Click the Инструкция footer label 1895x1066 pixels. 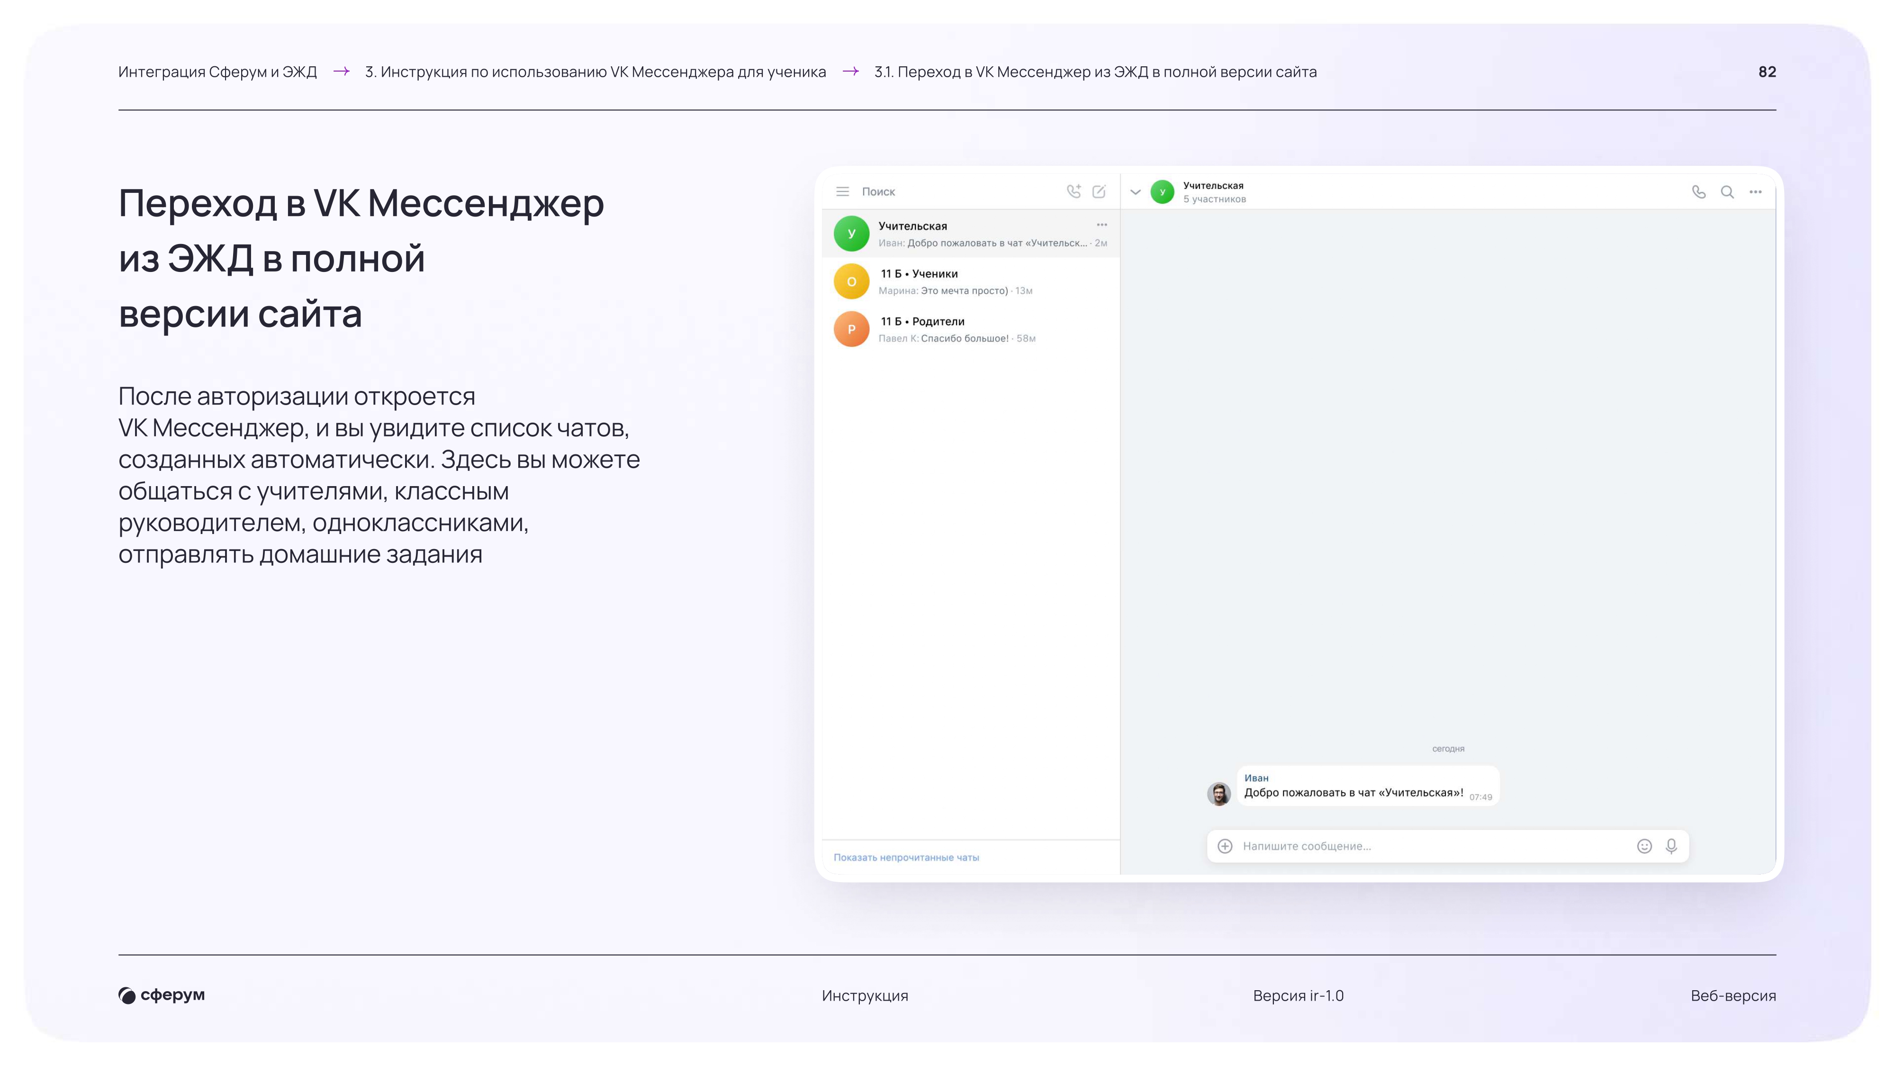[865, 995]
